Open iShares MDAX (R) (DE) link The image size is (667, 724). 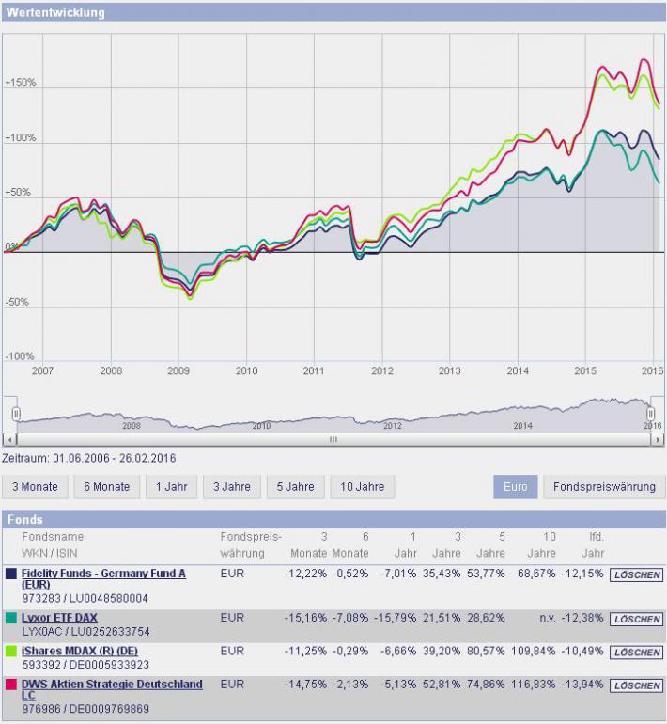tap(79, 651)
